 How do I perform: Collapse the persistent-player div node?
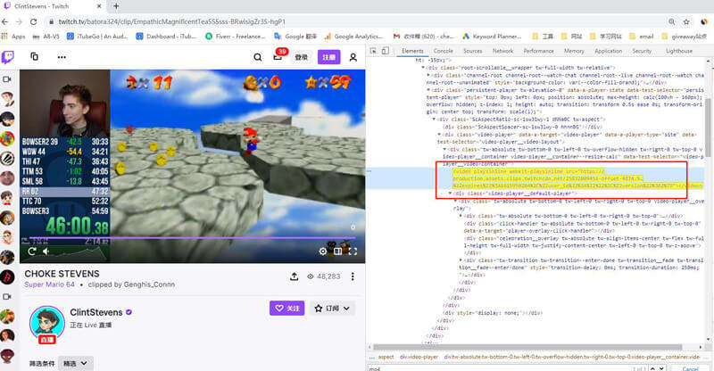click(428, 90)
